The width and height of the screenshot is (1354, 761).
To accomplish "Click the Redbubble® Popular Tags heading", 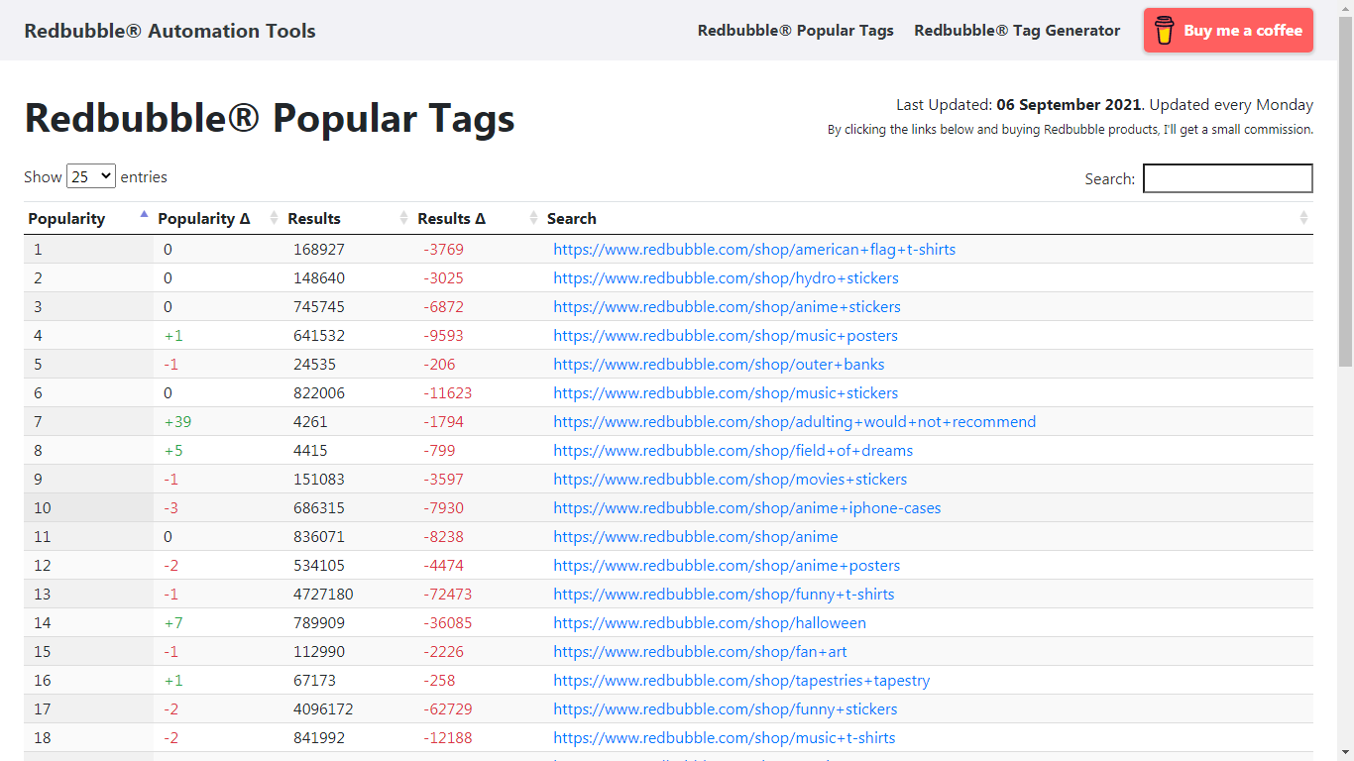I will coord(270,118).
